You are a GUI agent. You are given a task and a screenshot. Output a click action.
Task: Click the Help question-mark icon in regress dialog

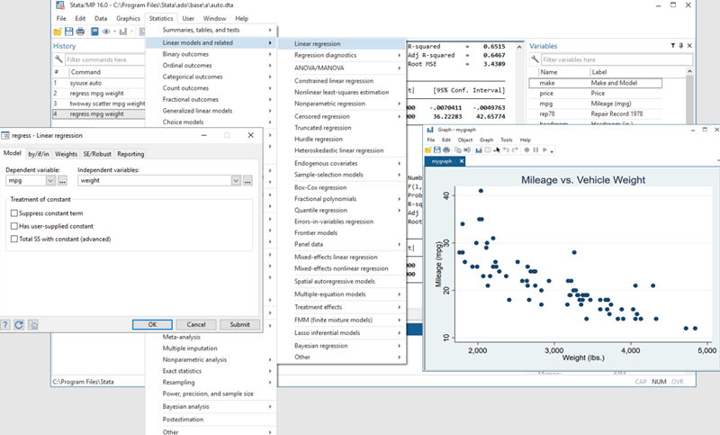click(x=5, y=325)
